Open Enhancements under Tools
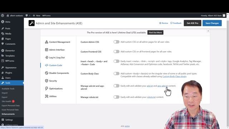 pos(8,114)
